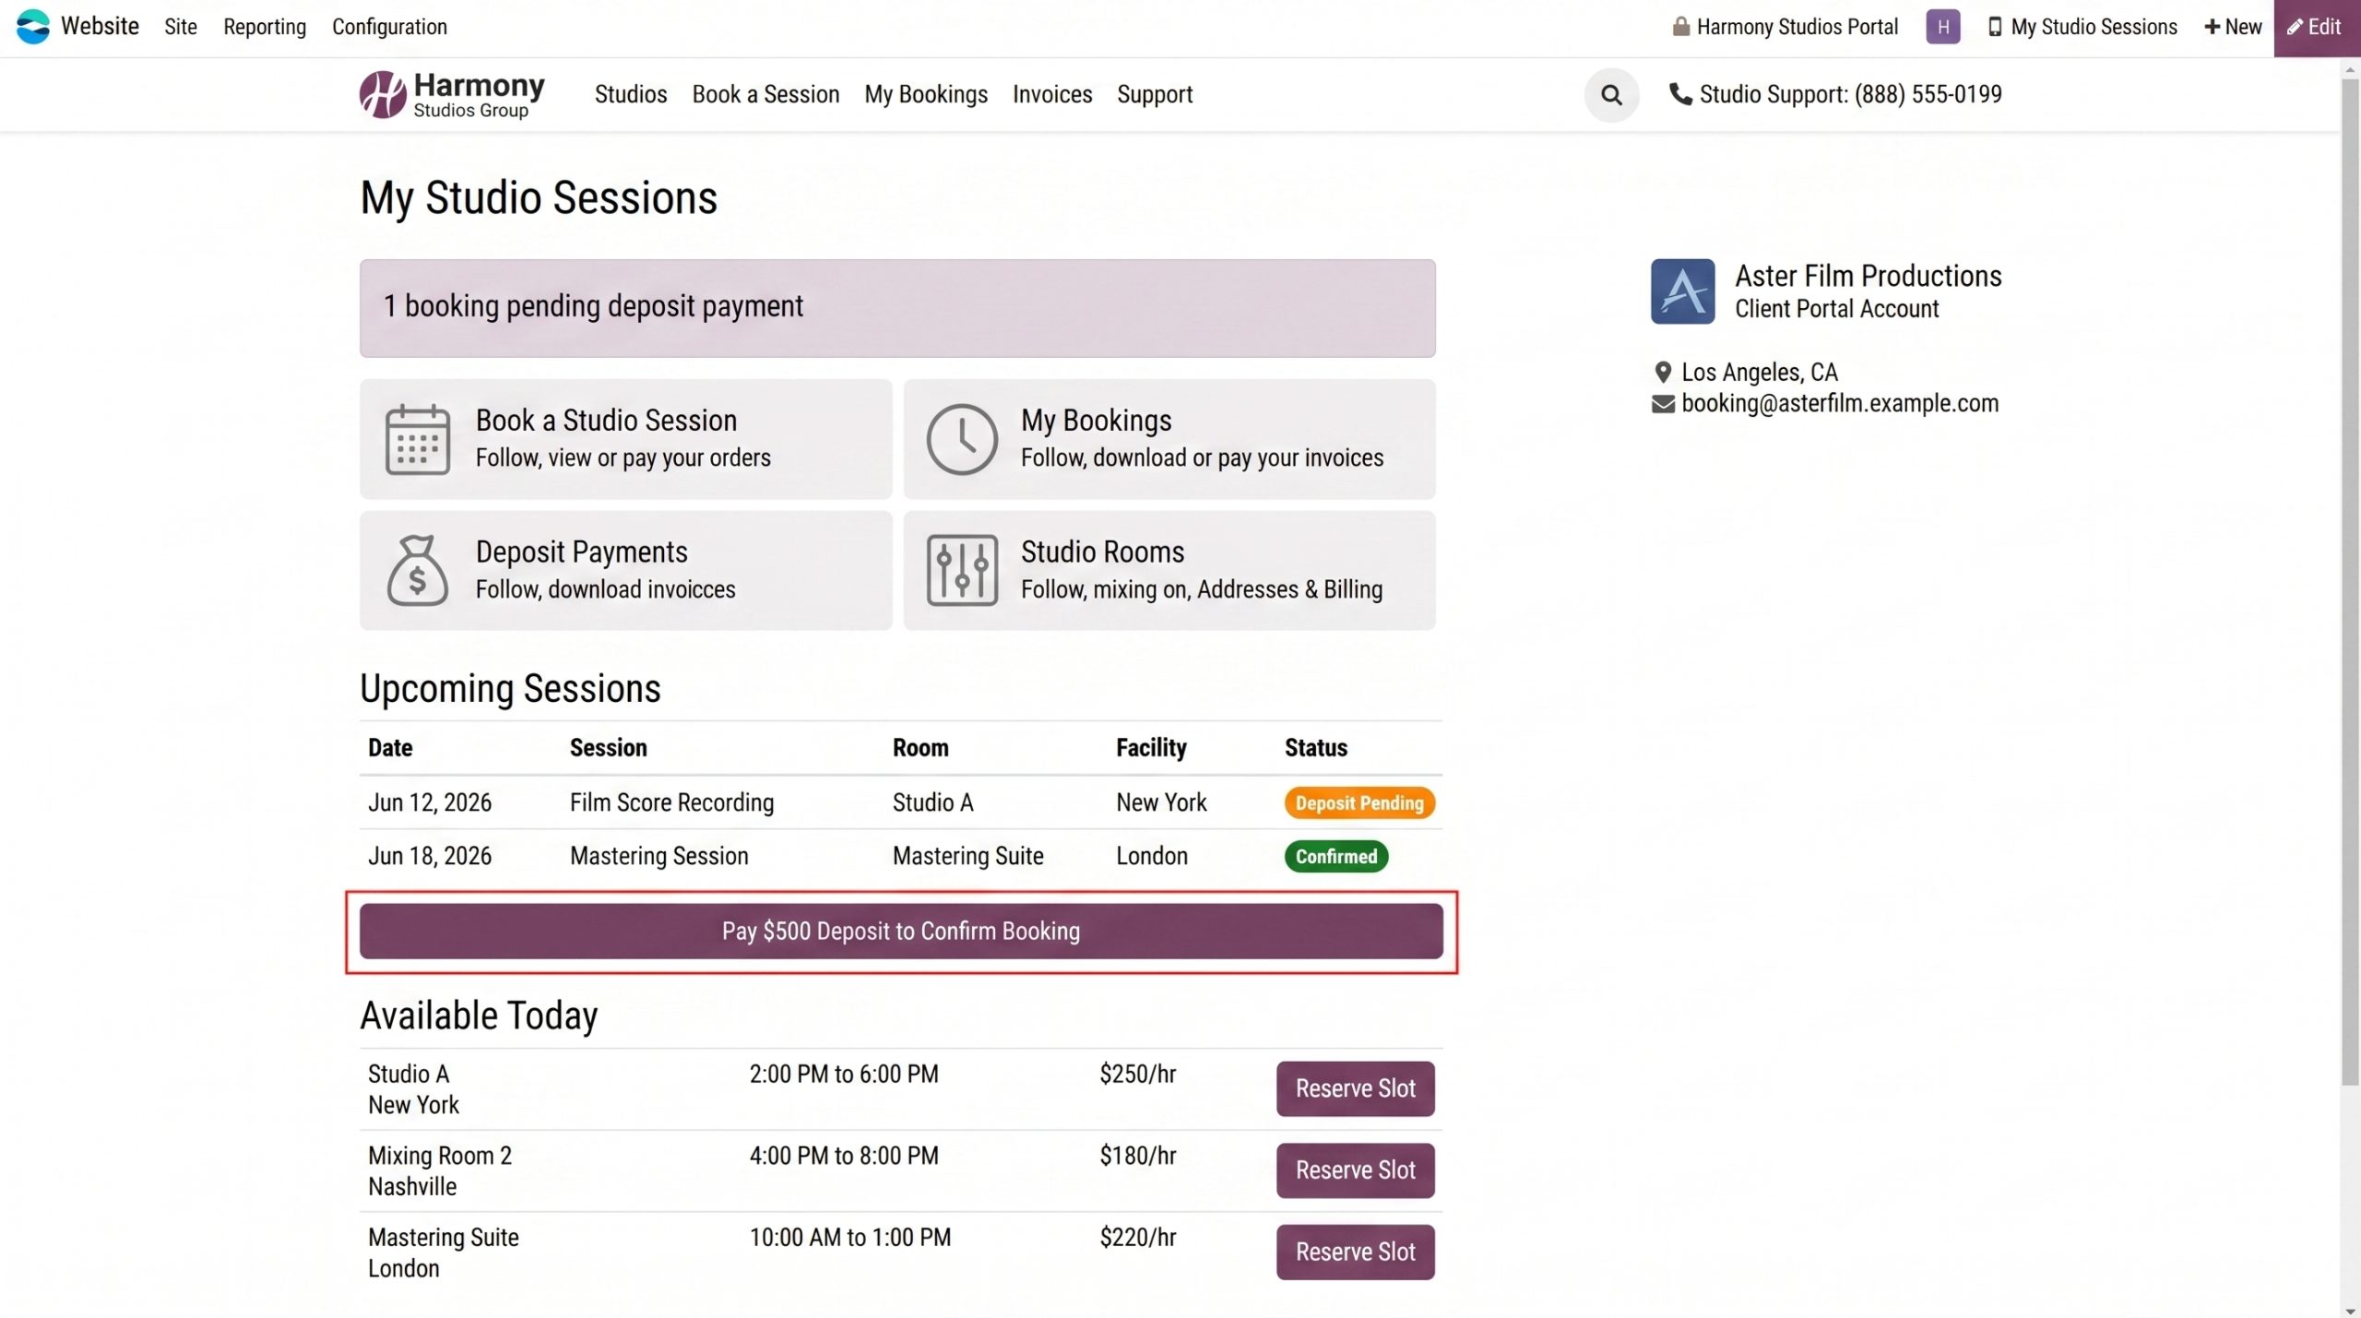Click the mixer sliders icon on Studio Rooms
Viewport: 2361px width, 1318px height.
click(962, 570)
